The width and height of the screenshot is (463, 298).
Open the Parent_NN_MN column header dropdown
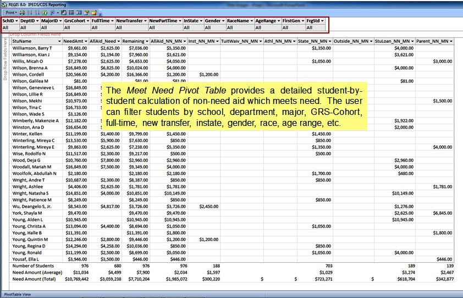point(451,41)
